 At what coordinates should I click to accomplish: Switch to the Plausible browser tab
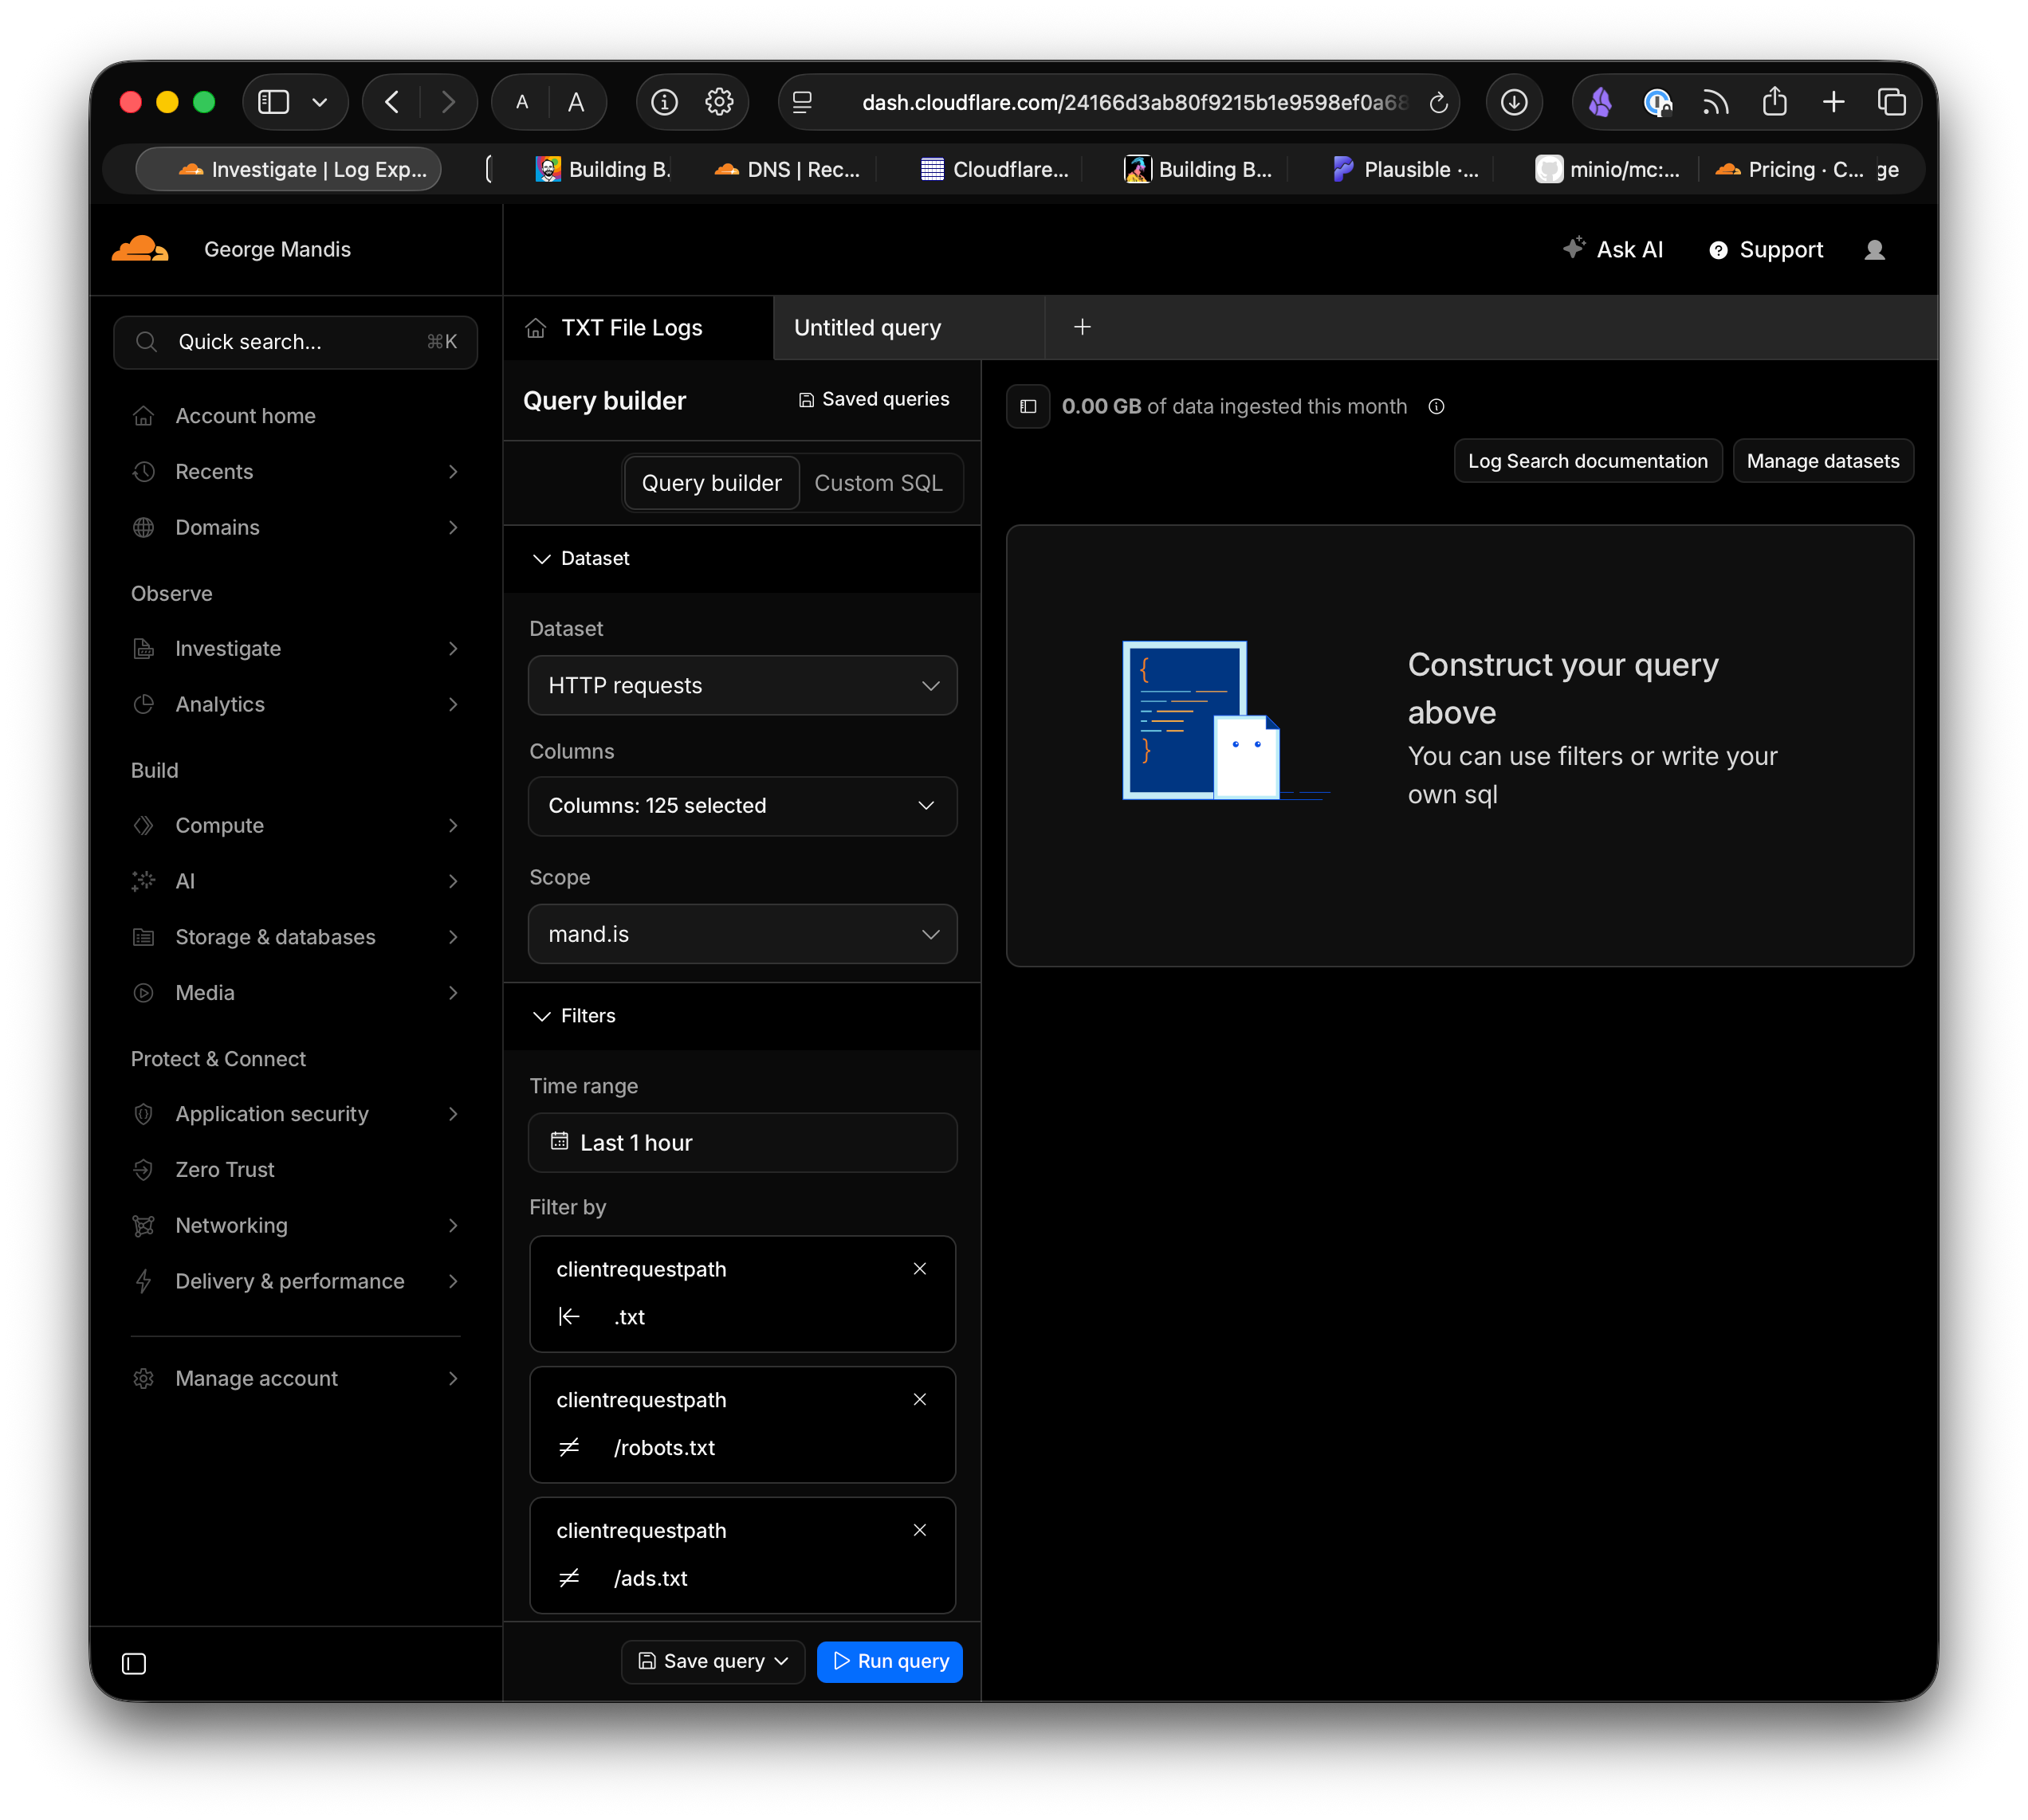point(1405,169)
